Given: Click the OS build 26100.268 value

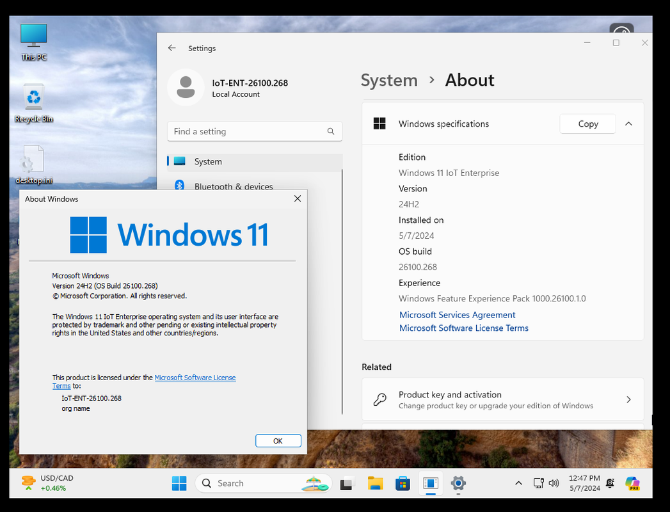Looking at the screenshot, I should tap(418, 267).
